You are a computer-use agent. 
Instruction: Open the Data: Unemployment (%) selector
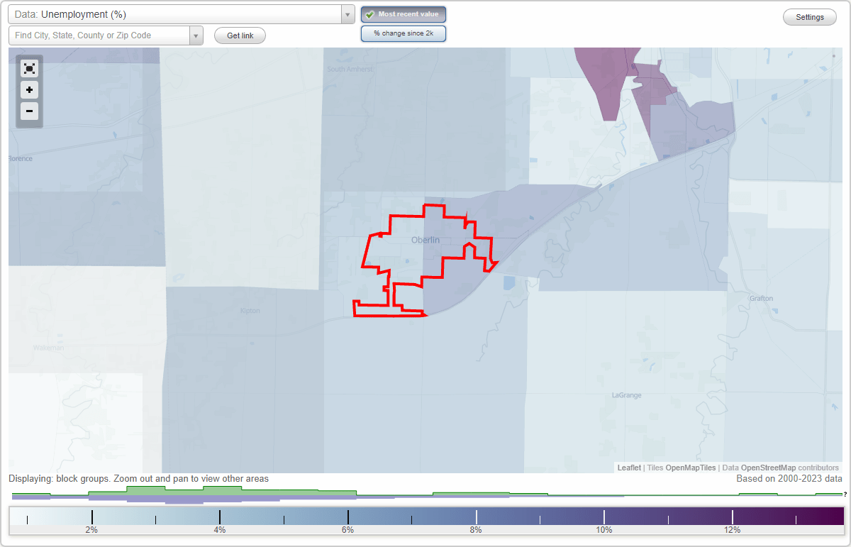[x=181, y=14]
